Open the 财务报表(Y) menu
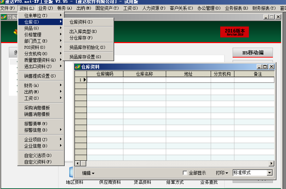This screenshot has height=189, width=286. [x=264, y=8]
